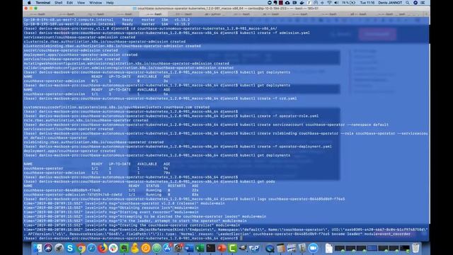Open the document stack in Dock
Image resolution: width=453 pixels, height=255 pixels.
pyautogui.click(x=328, y=248)
